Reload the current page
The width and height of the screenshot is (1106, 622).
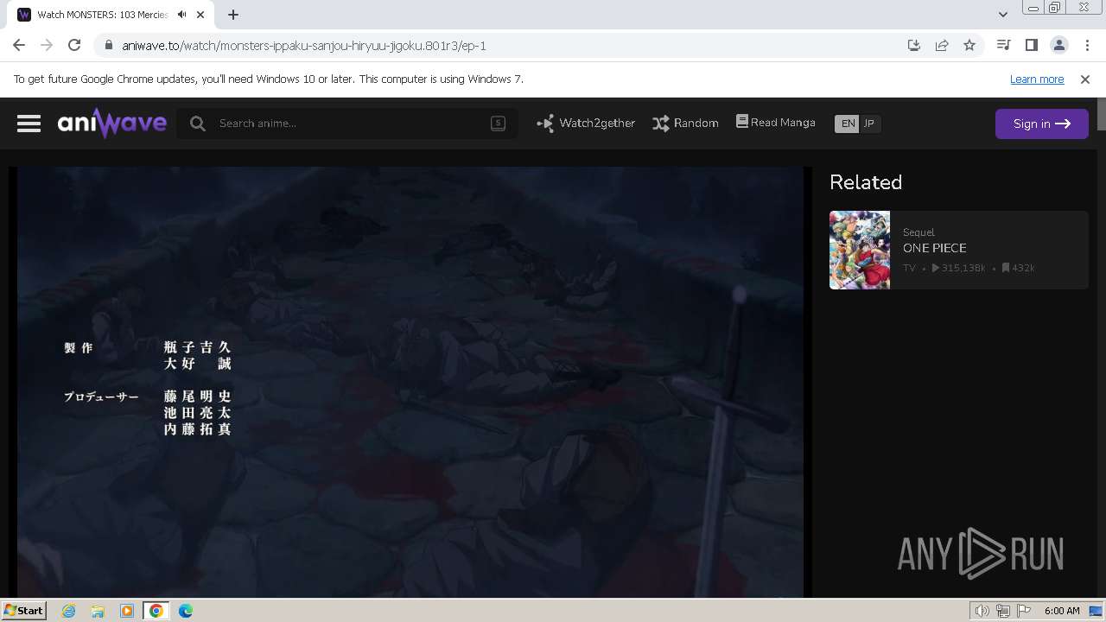tap(74, 45)
